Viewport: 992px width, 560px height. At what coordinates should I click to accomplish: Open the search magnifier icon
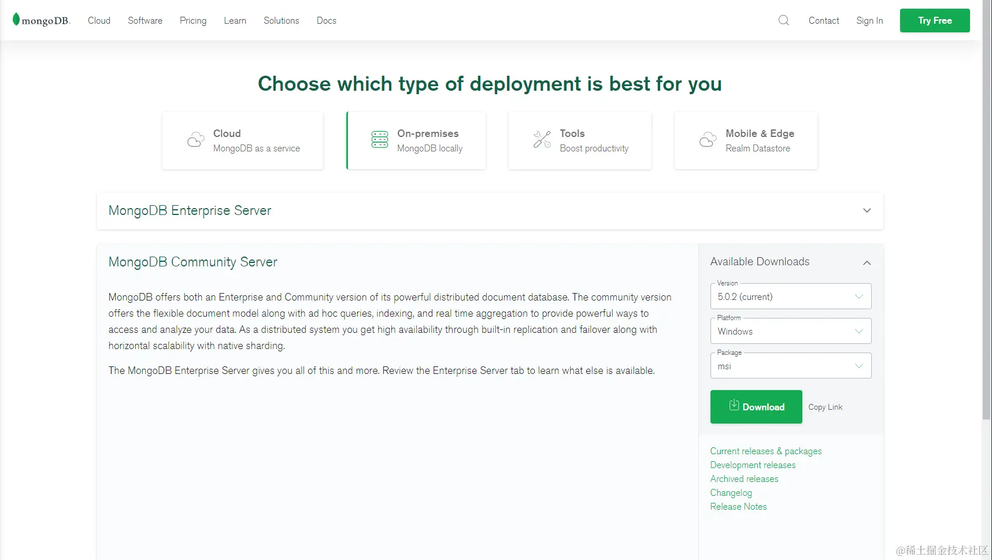[784, 20]
